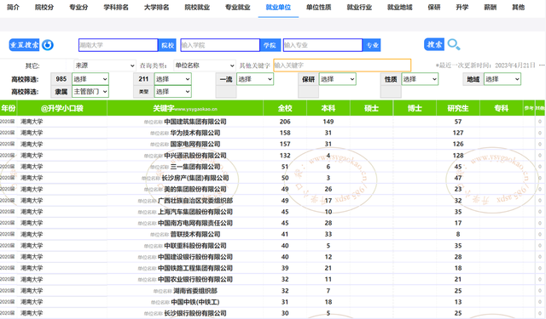Select the 华为技术有限公司 row
This screenshot has width=546, height=319.
tap(273, 133)
